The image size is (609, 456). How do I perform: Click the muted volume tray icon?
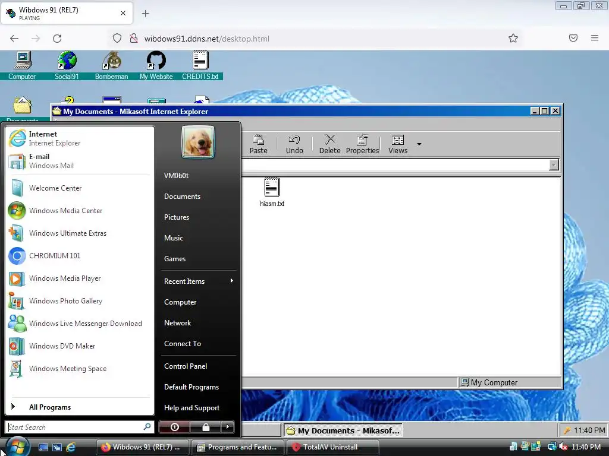coord(563,447)
